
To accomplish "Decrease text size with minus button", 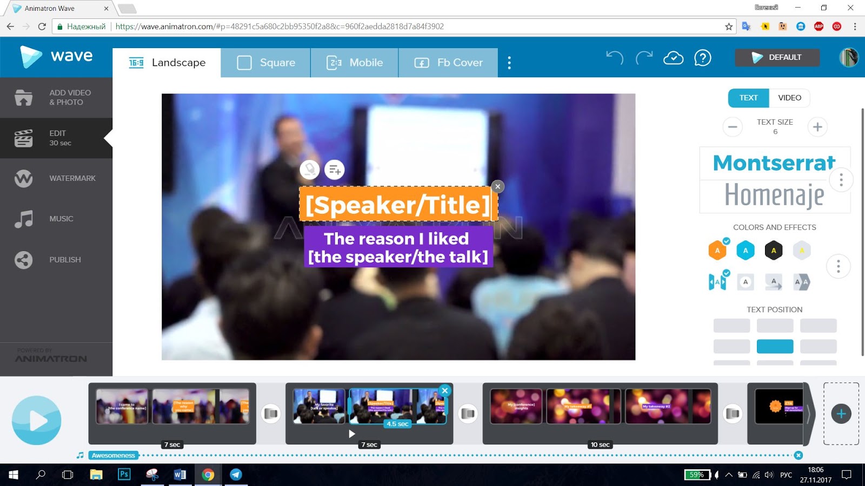I will point(733,127).
